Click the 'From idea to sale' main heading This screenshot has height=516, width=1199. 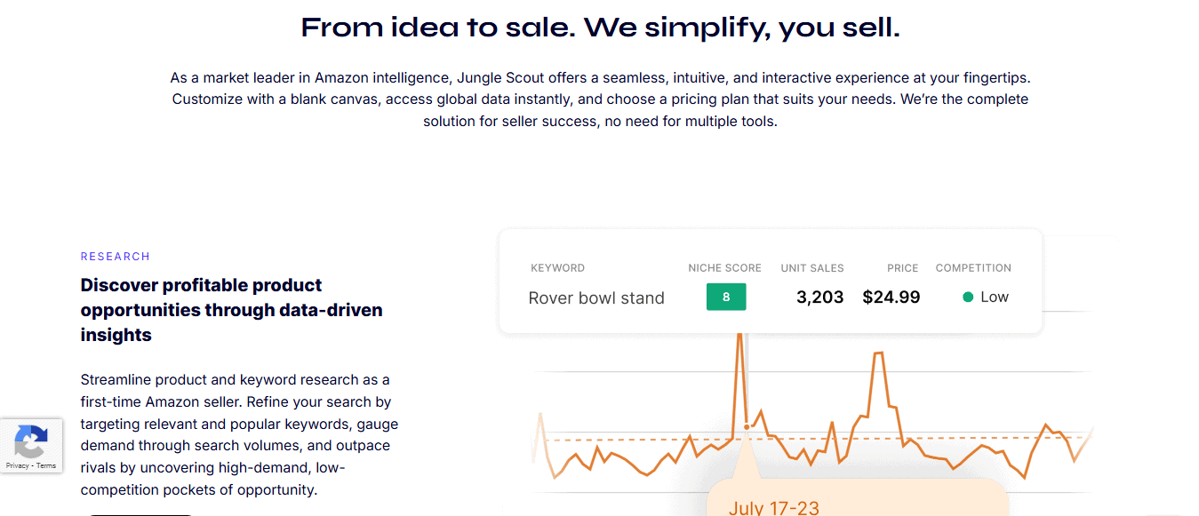pos(600,28)
